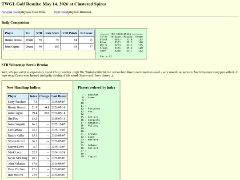Image resolution: width=240 pixels, height=180 pixels.
Task: Click the Net Score column header
Action: tap(87, 33)
